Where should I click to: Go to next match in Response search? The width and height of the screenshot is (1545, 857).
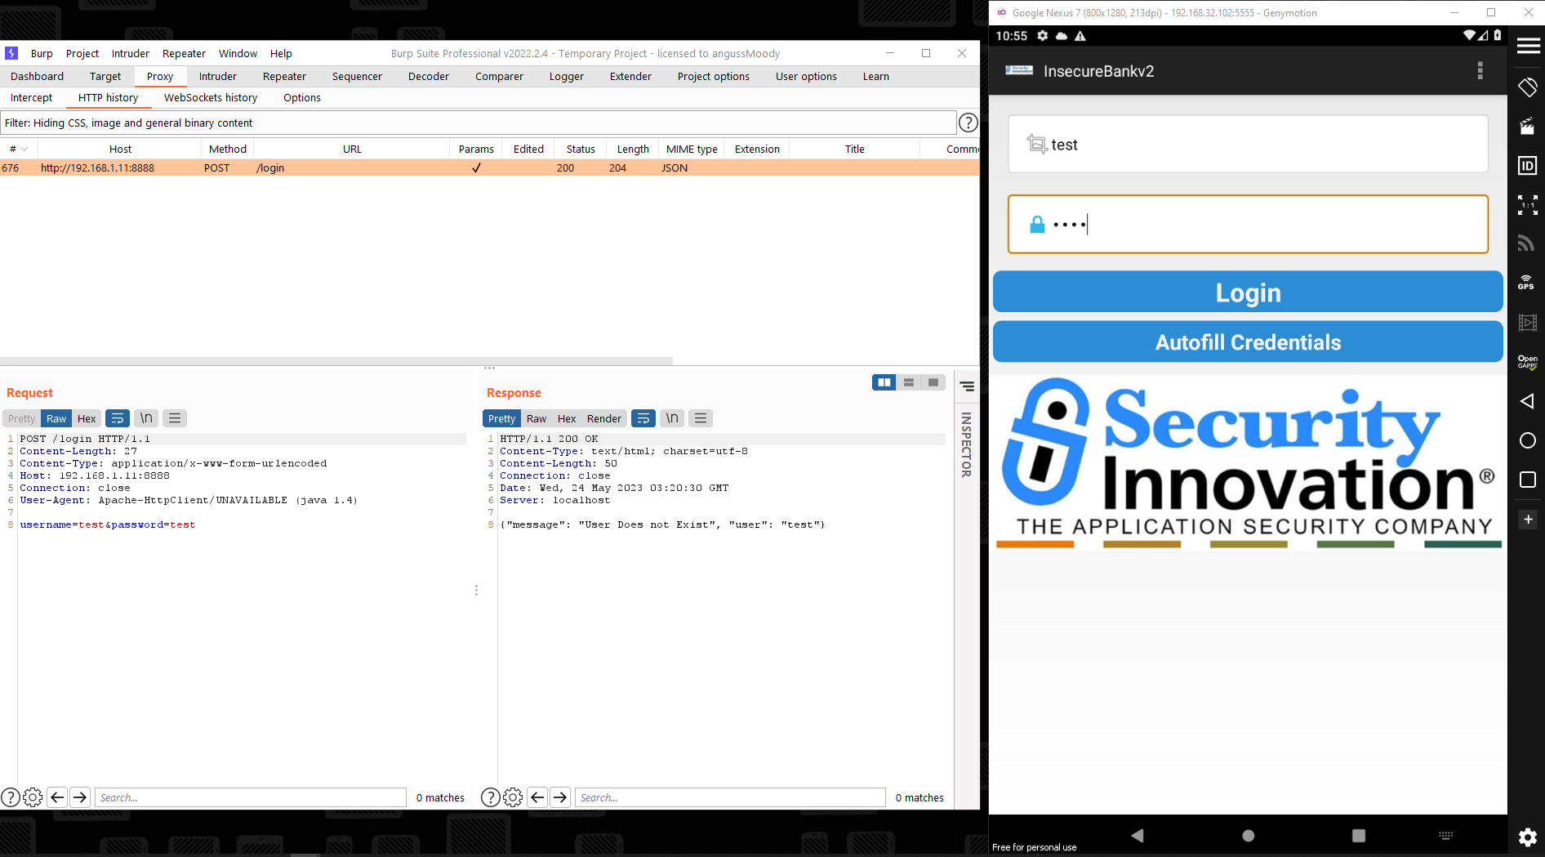[x=560, y=797]
